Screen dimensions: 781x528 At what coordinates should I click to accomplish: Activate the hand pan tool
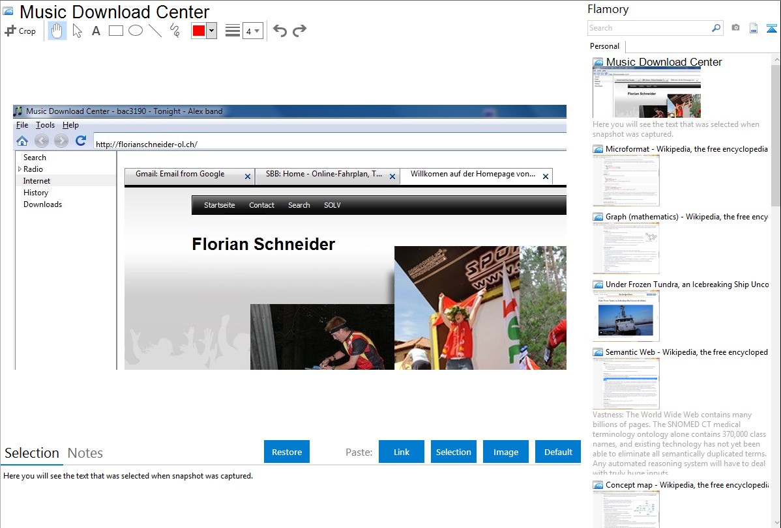pos(57,31)
